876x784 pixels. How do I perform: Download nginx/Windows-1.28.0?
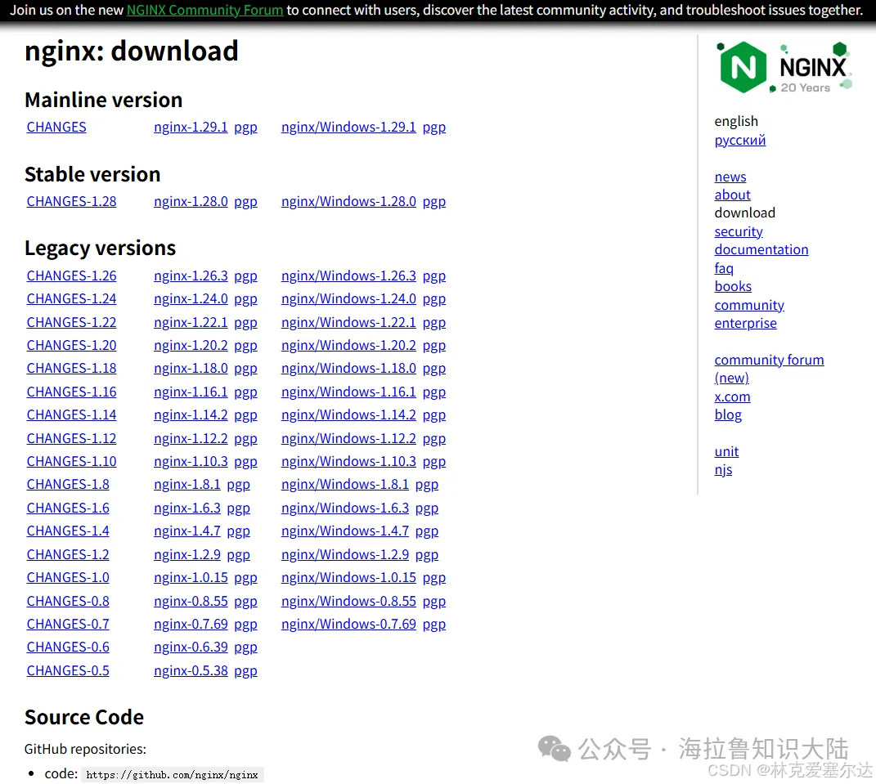point(348,202)
